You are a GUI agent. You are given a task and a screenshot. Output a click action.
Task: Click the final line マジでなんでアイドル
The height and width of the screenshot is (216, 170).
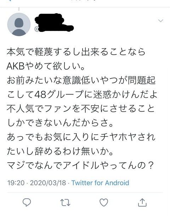[80, 165]
